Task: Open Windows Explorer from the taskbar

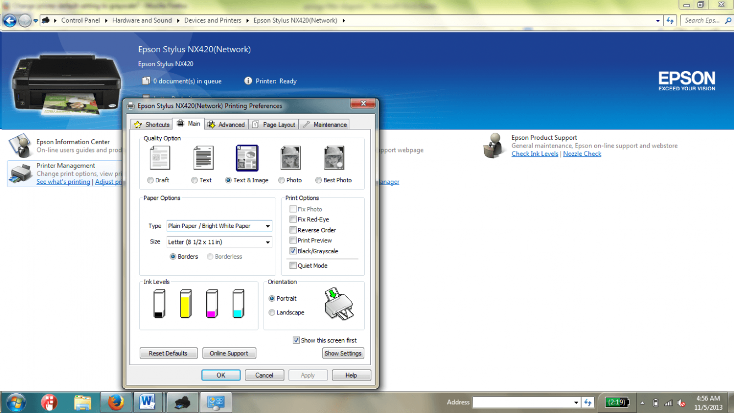Action: [83, 403]
